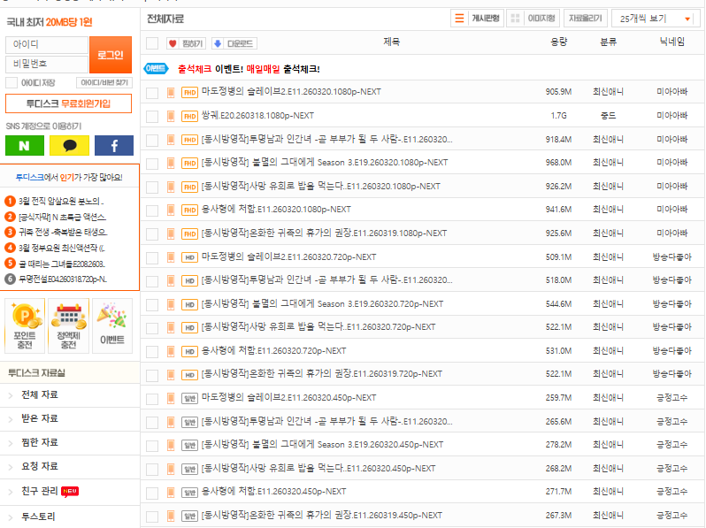Screen dimensions: 706x528
Task: Click file icon of 사망 유희로 밥을 먹는다 1080p row
Action: pyautogui.click(x=171, y=187)
